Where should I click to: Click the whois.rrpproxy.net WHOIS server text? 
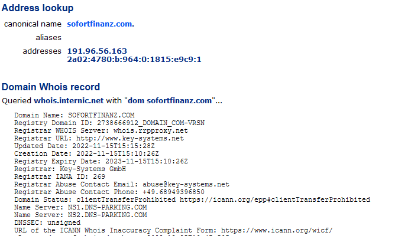[151, 131]
